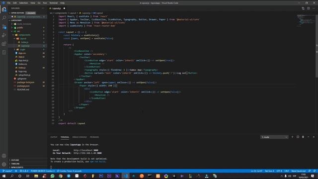
Task: Open Google Chrome from the taskbar
Action: 61,176
